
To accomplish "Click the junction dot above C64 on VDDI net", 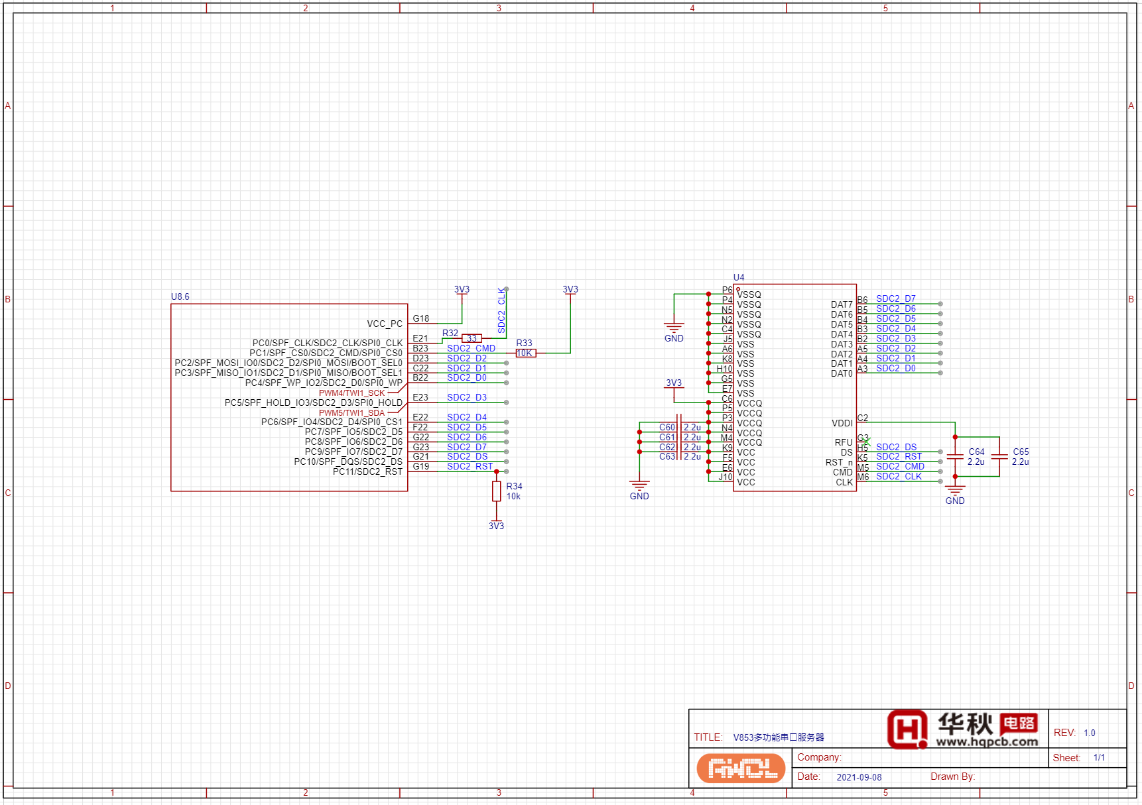I will tap(955, 437).
